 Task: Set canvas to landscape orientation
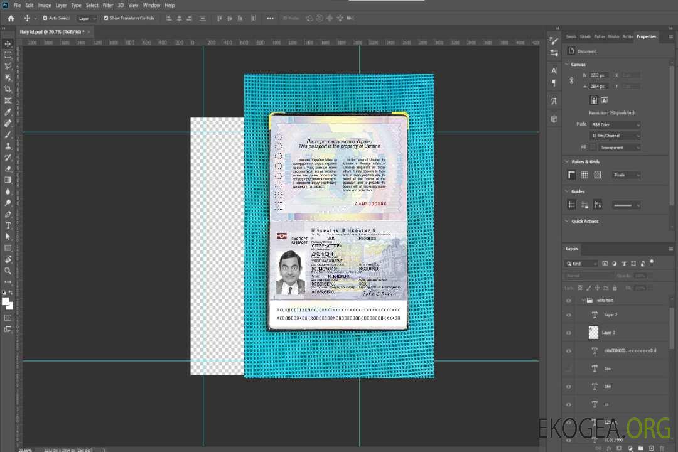click(604, 100)
